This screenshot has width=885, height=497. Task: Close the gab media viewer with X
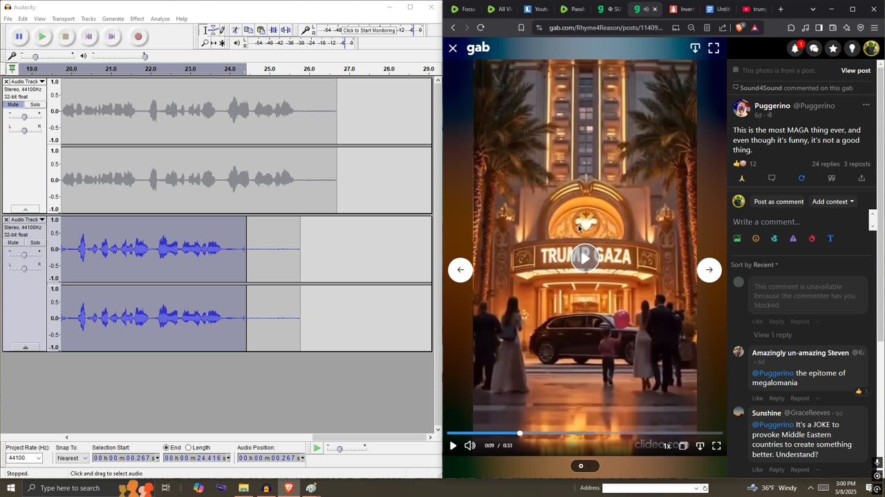(453, 48)
